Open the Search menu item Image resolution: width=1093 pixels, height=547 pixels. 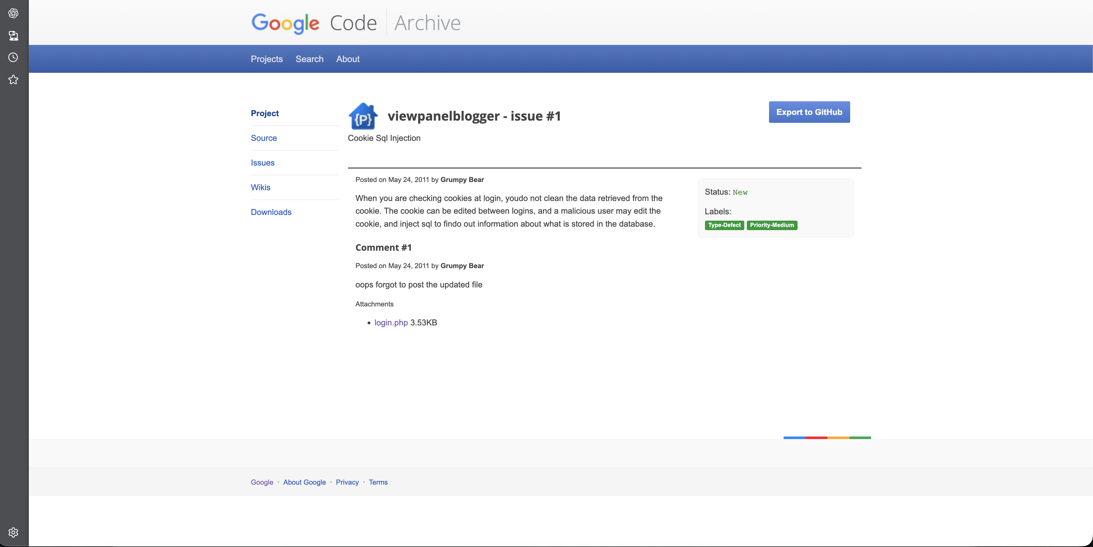[309, 59]
